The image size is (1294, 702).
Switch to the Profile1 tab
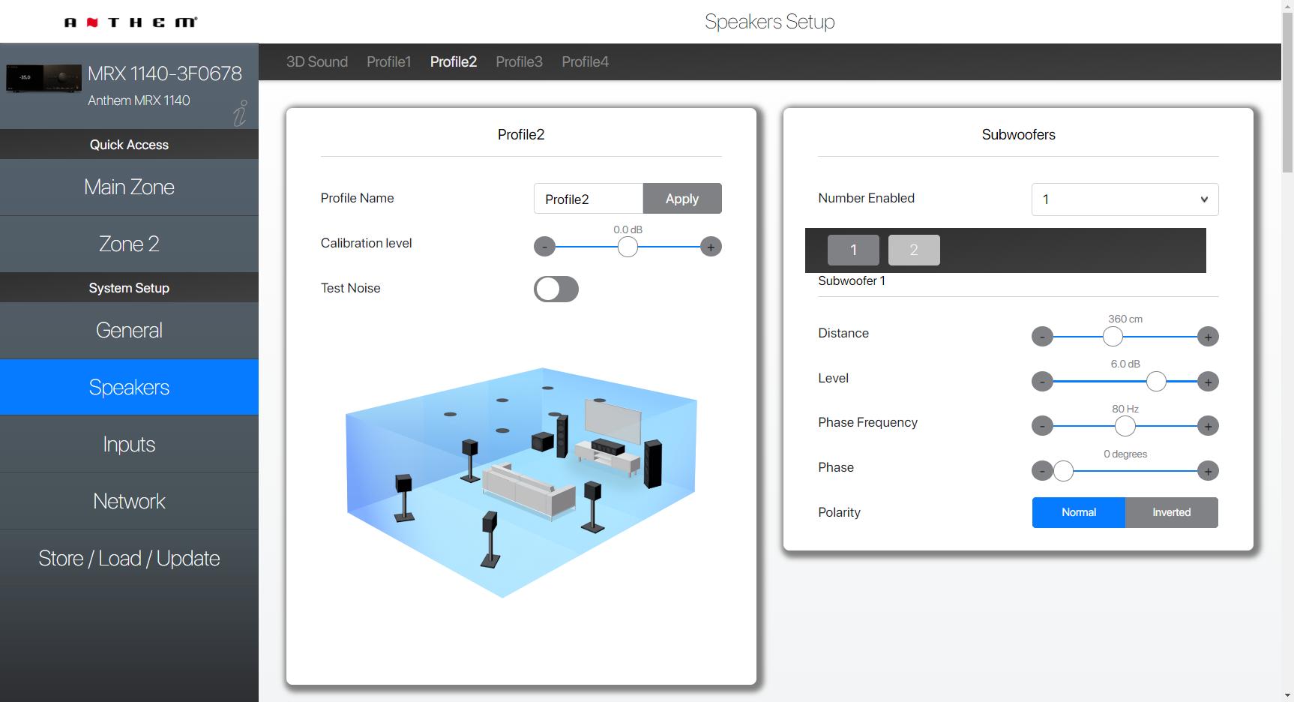pyautogui.click(x=389, y=61)
